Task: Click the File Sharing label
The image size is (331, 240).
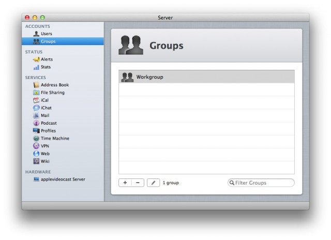Action: [53, 93]
